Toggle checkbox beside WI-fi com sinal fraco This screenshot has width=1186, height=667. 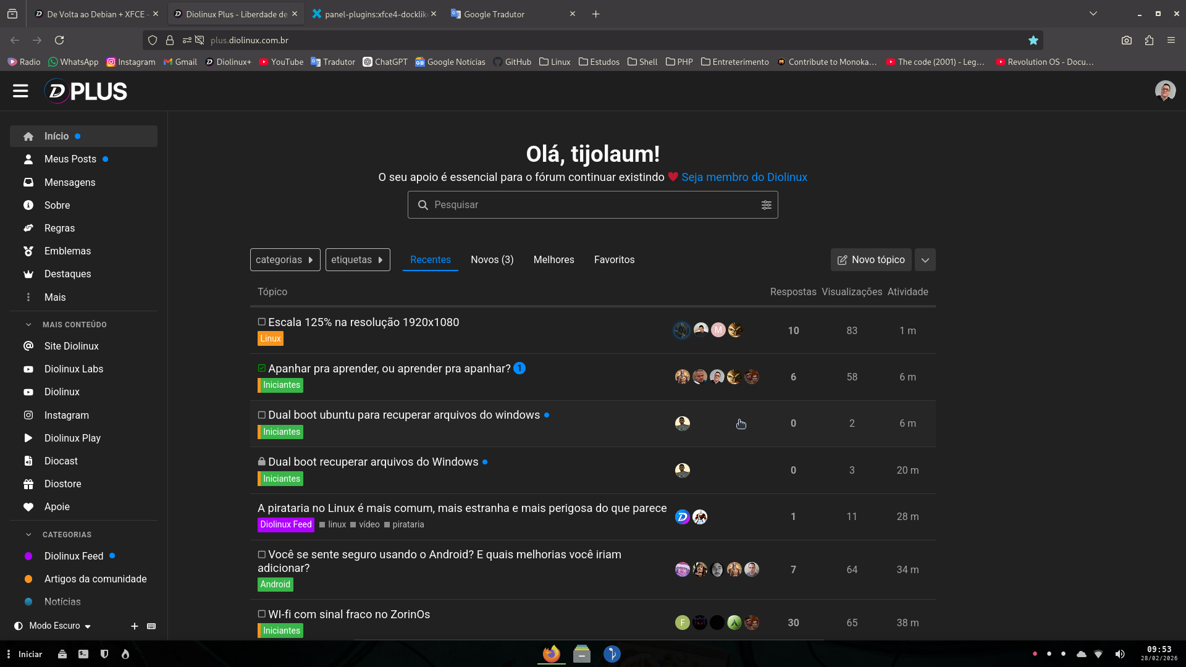point(262,615)
